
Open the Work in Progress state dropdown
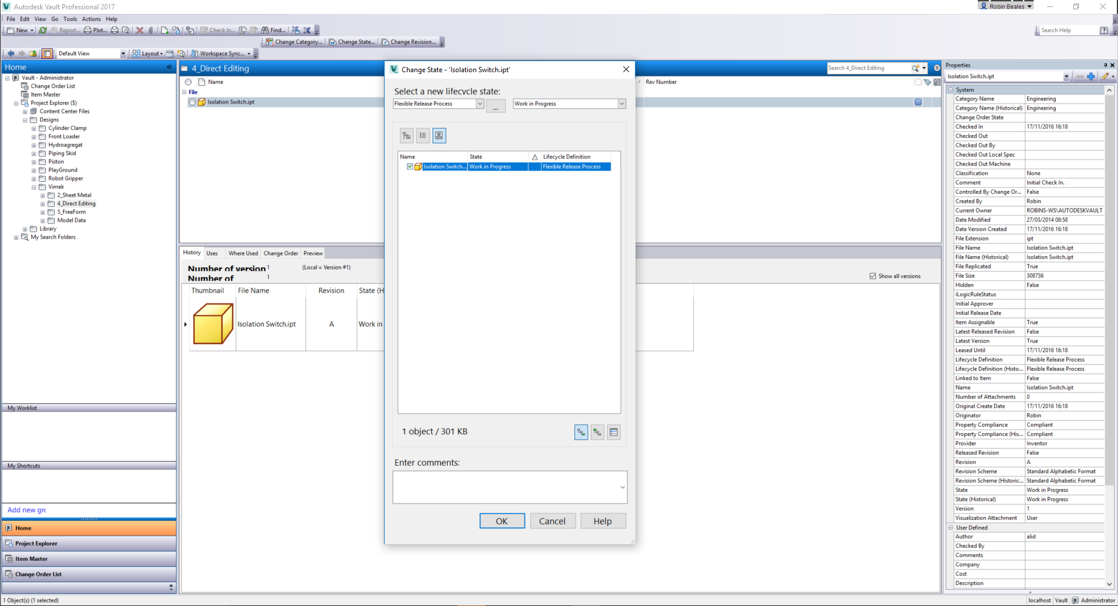(622, 104)
